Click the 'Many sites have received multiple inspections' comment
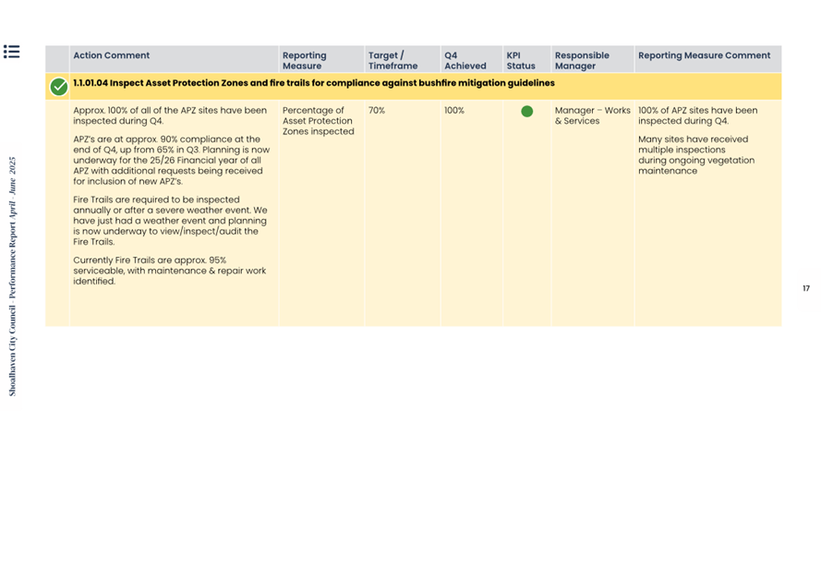 (x=696, y=155)
